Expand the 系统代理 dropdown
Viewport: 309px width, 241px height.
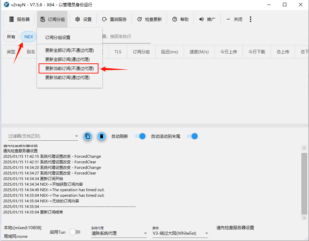[145, 233]
